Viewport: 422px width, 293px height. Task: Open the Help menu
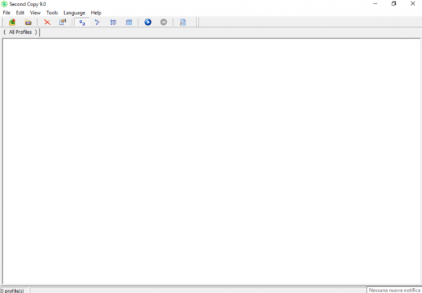96,12
